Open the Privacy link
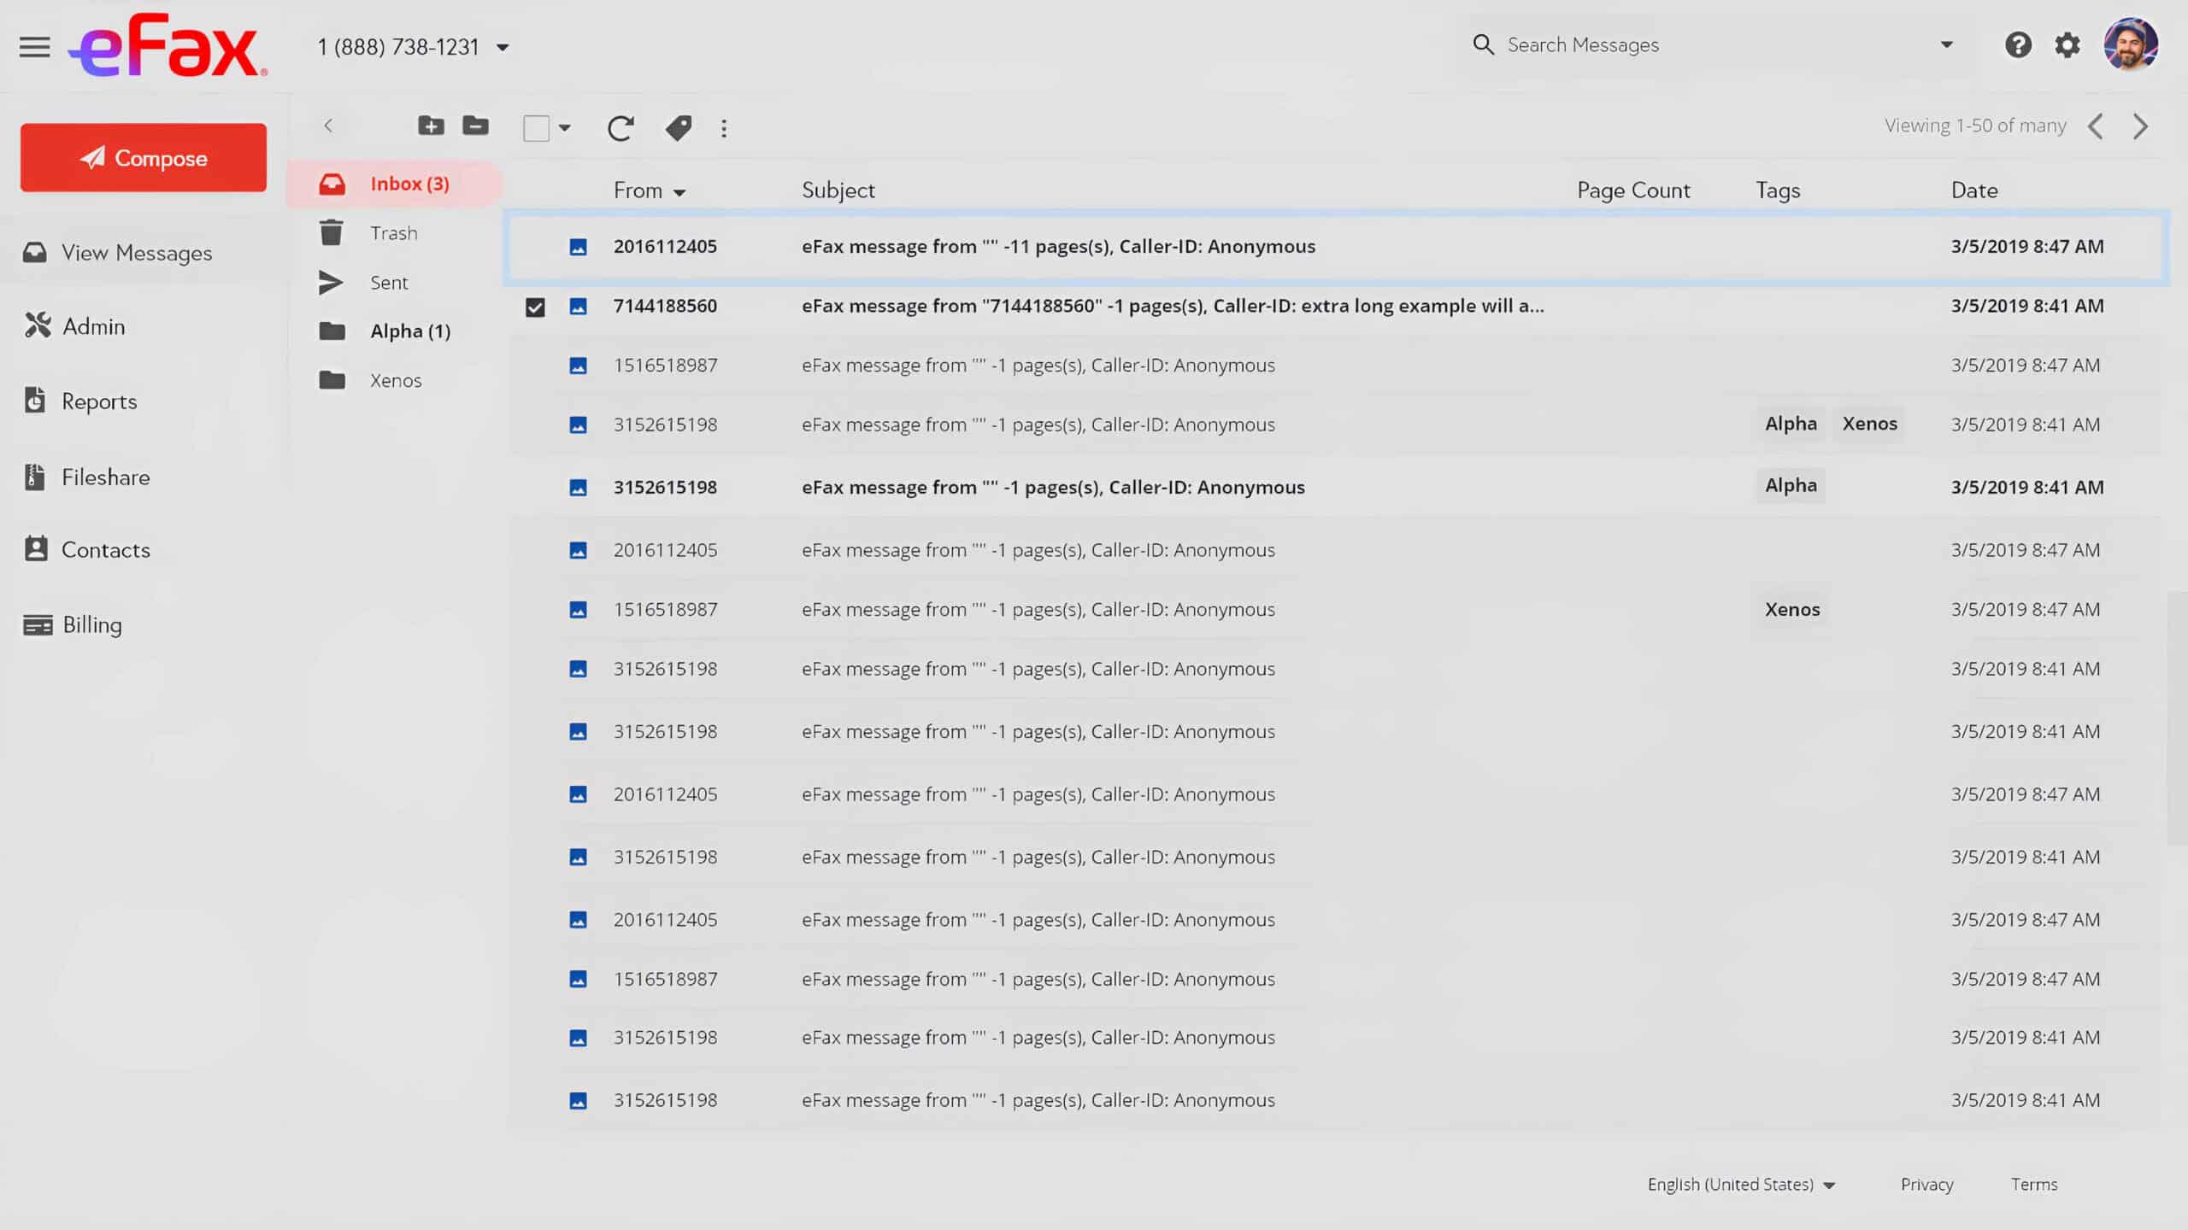The height and width of the screenshot is (1230, 2188). 1926,1185
